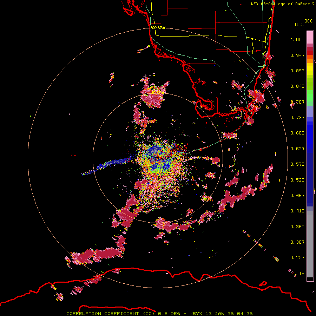This screenshot has width=316, height=316.
Task: Click the 50 NMI range ring label
Action: 158,93
